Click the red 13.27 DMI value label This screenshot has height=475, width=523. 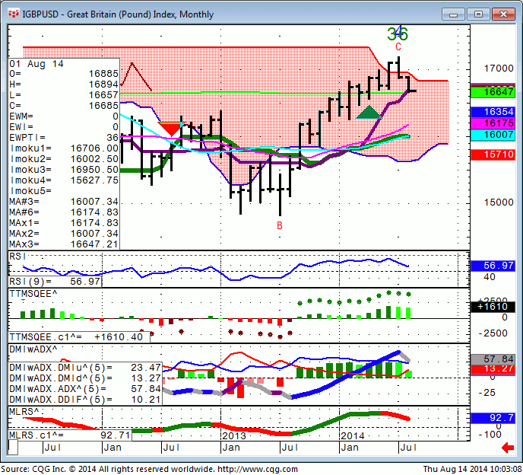pos(493,368)
